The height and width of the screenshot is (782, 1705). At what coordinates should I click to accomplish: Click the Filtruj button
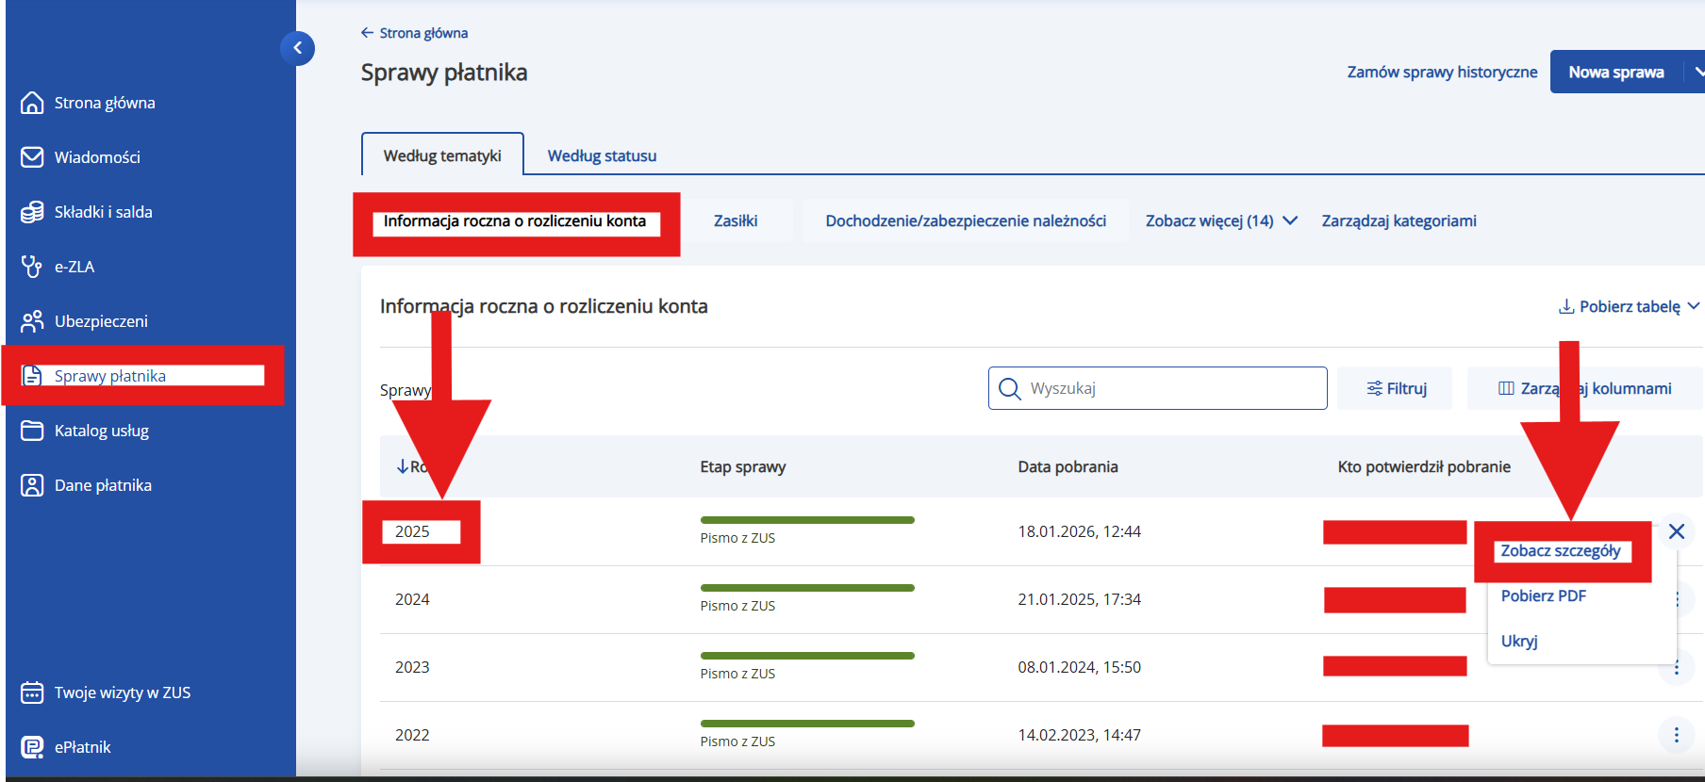1396,388
